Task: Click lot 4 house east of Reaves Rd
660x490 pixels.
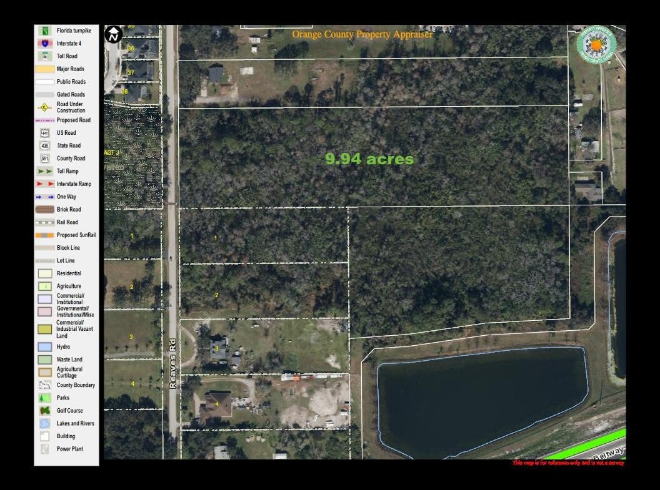Action: (x=216, y=406)
